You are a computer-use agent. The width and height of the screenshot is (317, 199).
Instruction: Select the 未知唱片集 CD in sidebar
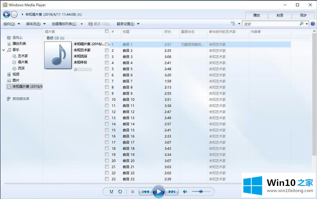24,87
